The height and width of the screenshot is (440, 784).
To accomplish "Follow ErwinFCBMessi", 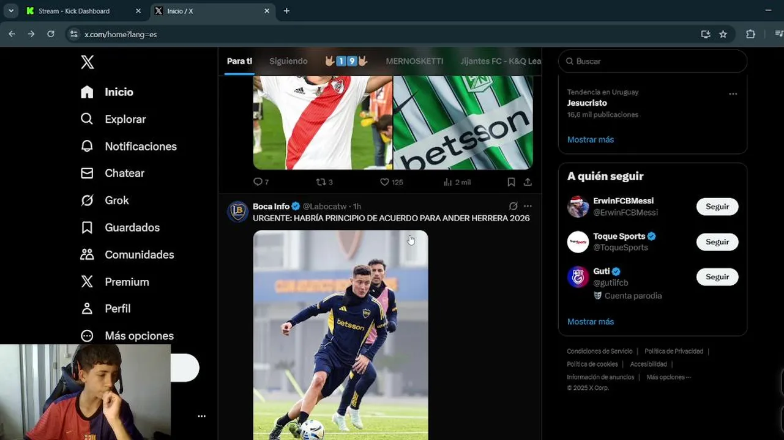I will [717, 207].
